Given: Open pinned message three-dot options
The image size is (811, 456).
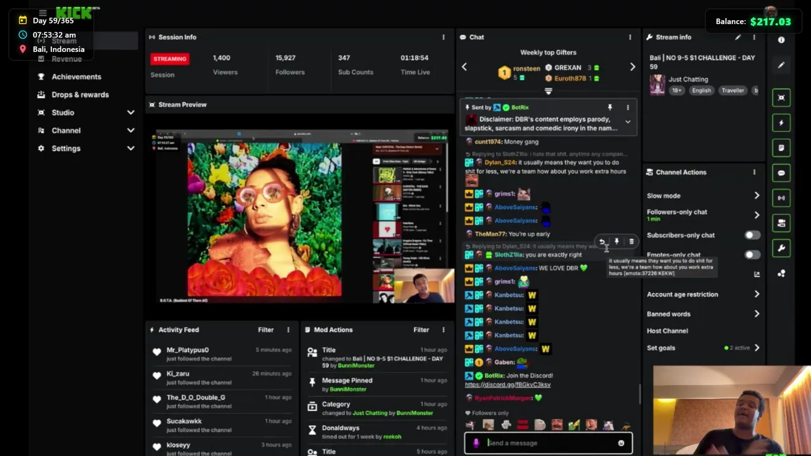Looking at the screenshot, I should click(627, 108).
